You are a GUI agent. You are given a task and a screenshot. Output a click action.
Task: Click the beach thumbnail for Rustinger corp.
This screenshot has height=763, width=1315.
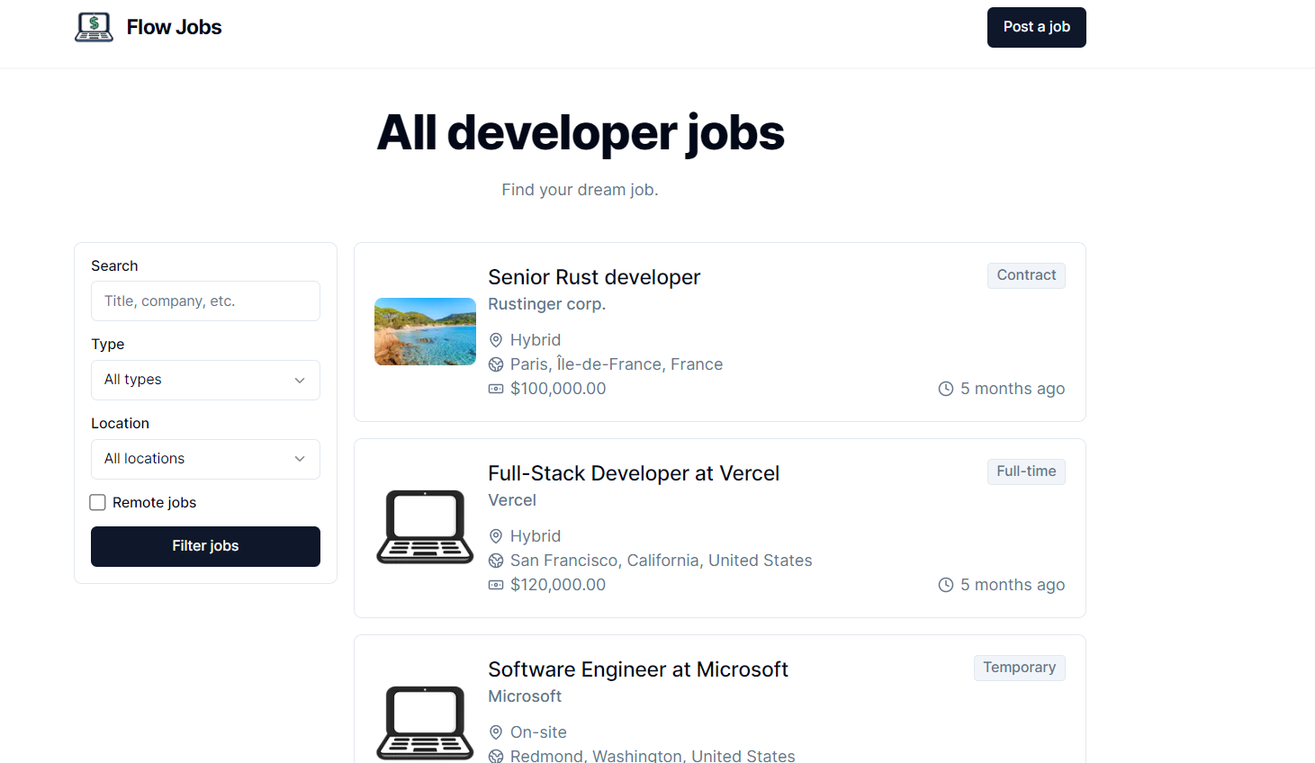click(425, 331)
